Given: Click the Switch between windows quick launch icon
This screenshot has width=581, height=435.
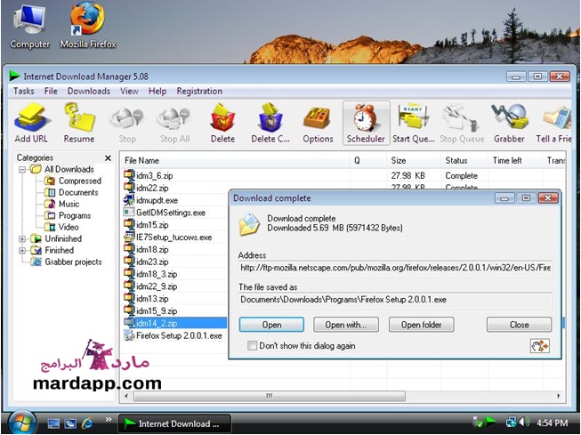Looking at the screenshot, I should [70, 423].
